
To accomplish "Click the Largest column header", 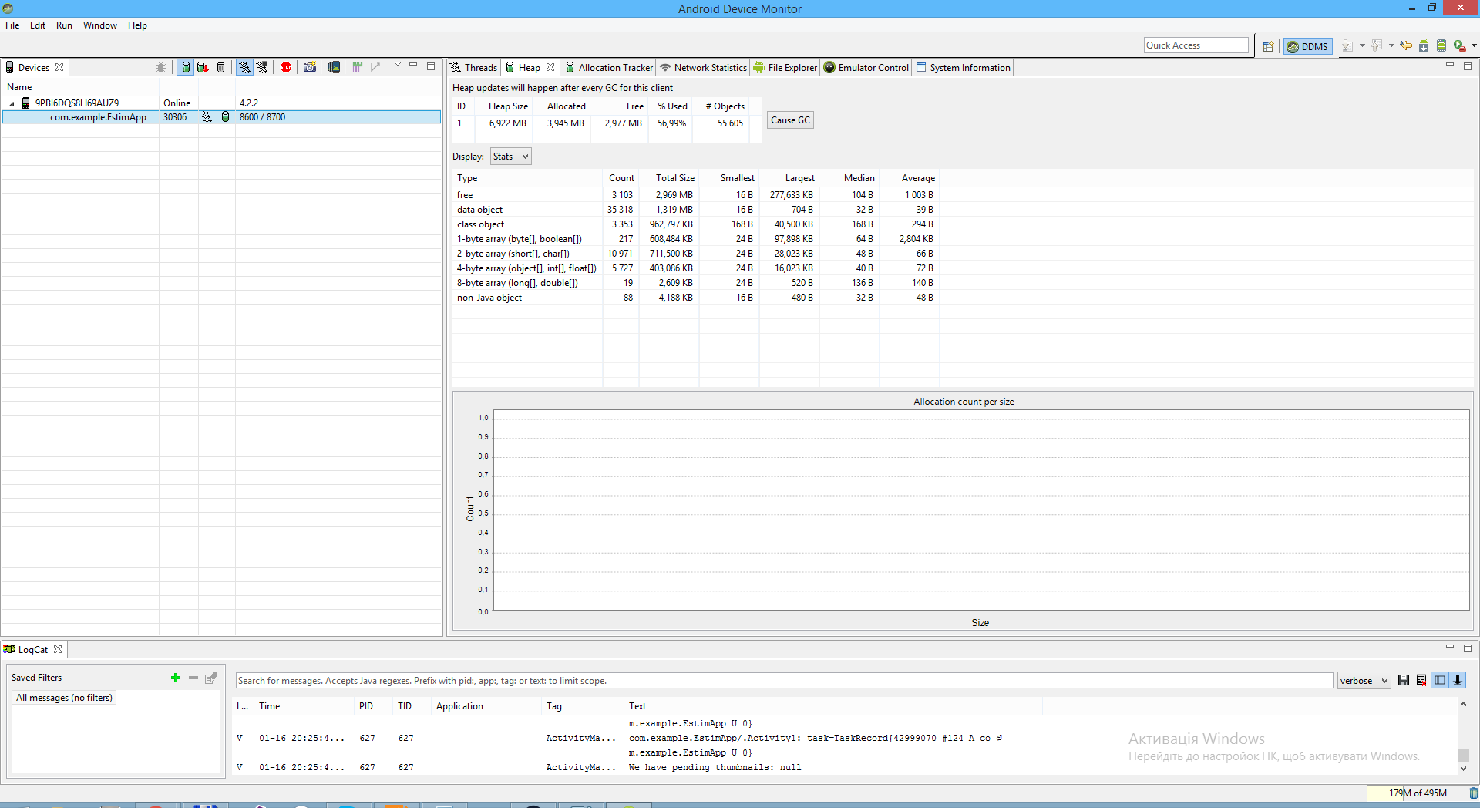I will (x=790, y=178).
